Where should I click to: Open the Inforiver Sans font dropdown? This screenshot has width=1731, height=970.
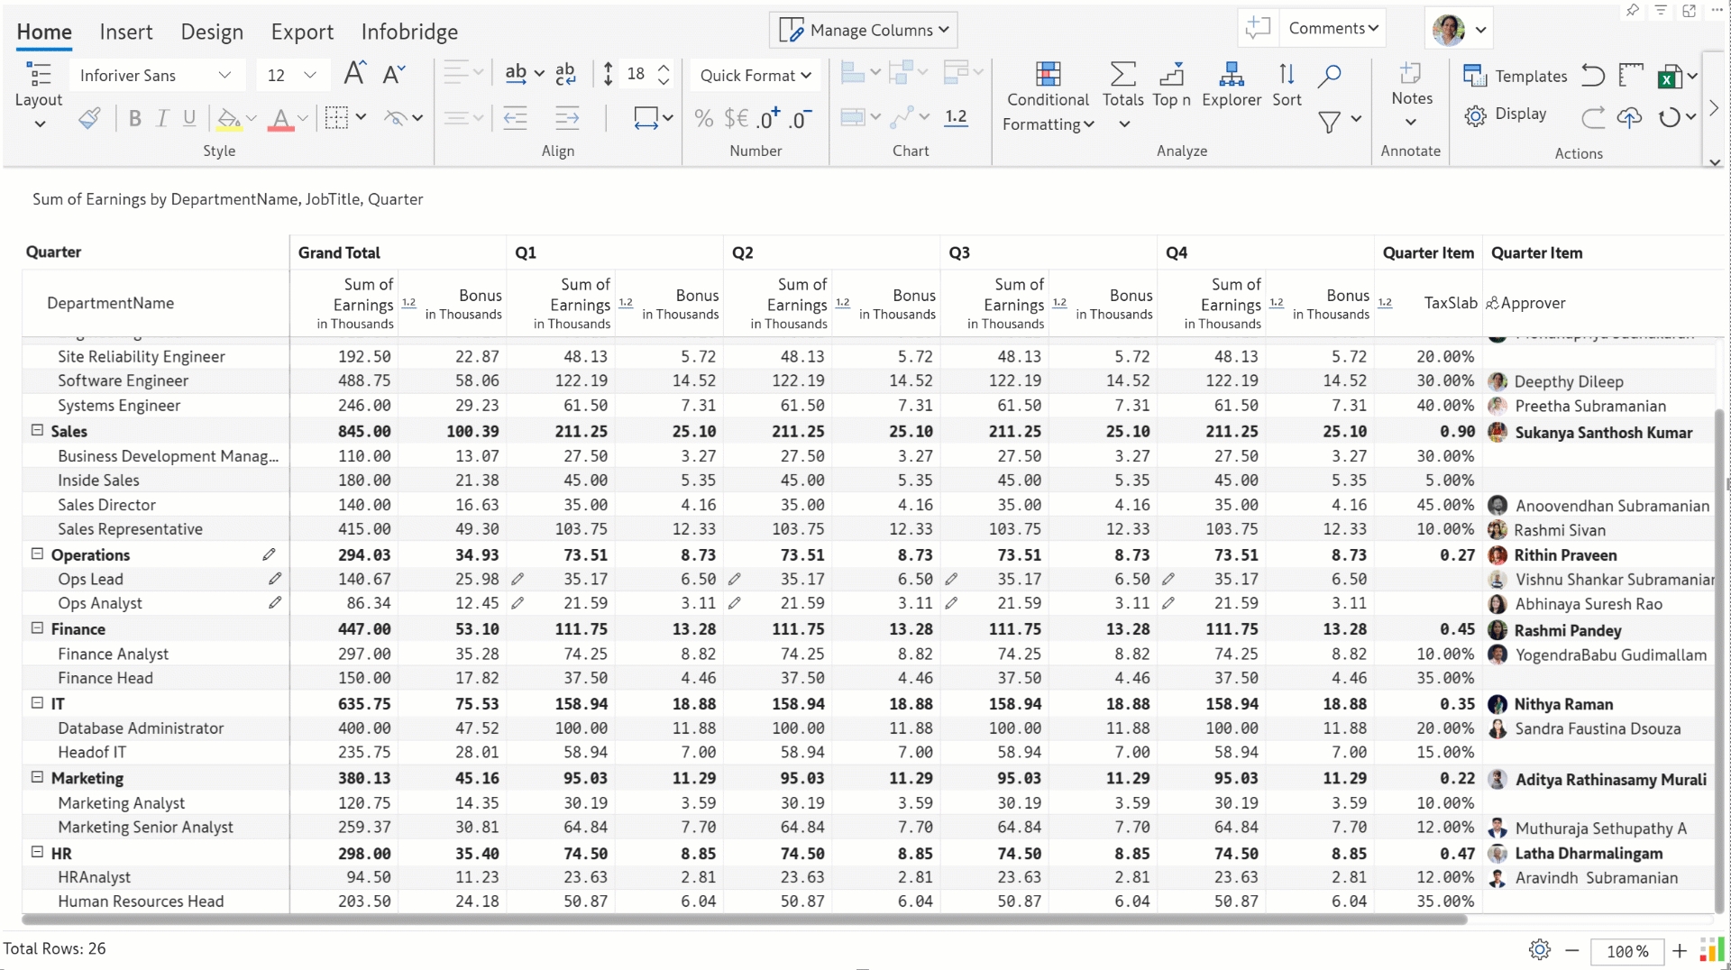155,76
